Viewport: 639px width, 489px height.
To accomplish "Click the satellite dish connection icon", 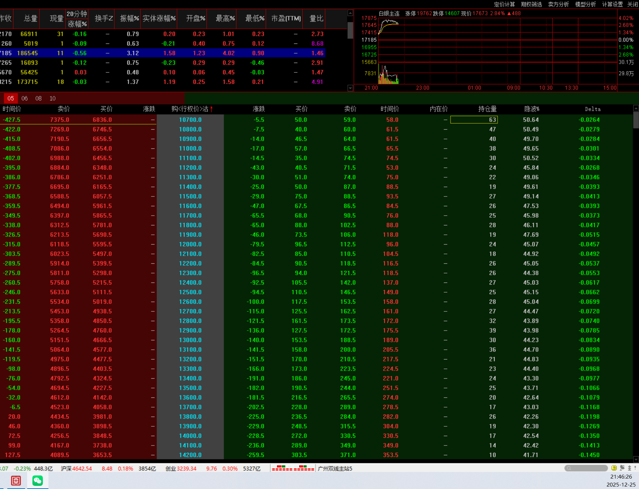I will click(622, 468).
